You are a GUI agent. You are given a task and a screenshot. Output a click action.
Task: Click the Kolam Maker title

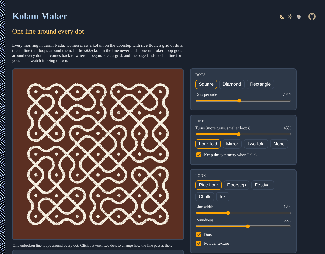(40, 16)
